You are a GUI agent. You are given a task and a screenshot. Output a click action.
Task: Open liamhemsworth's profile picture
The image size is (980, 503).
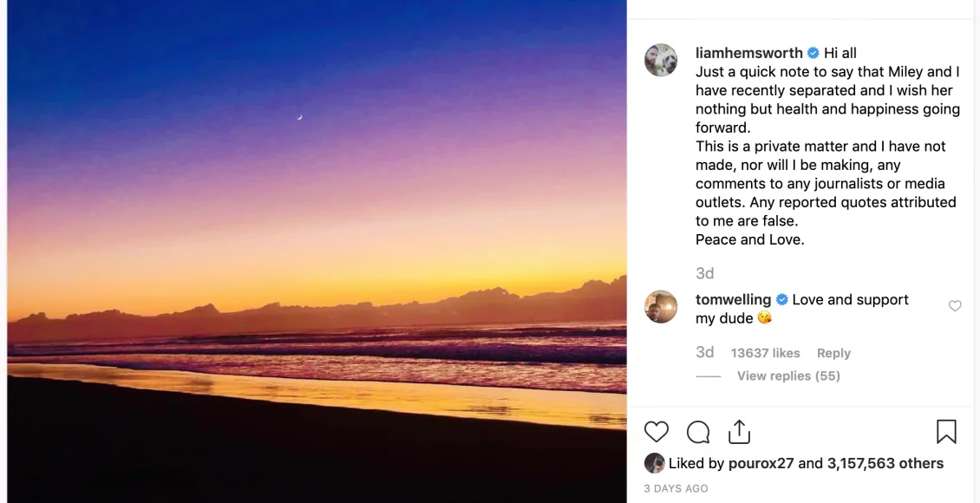661,61
